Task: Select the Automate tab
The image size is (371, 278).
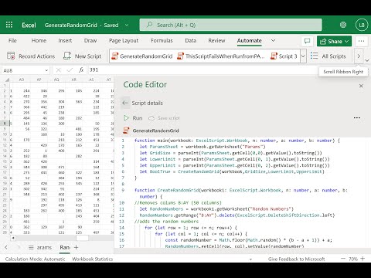Action: 250,41
